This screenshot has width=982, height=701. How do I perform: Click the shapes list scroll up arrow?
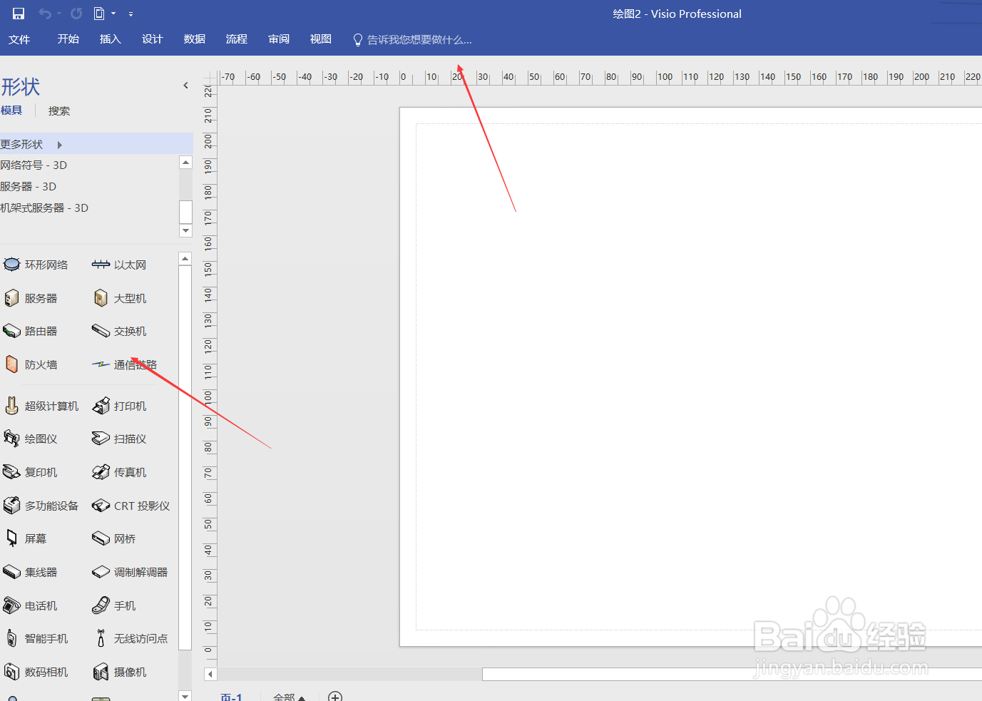click(185, 259)
